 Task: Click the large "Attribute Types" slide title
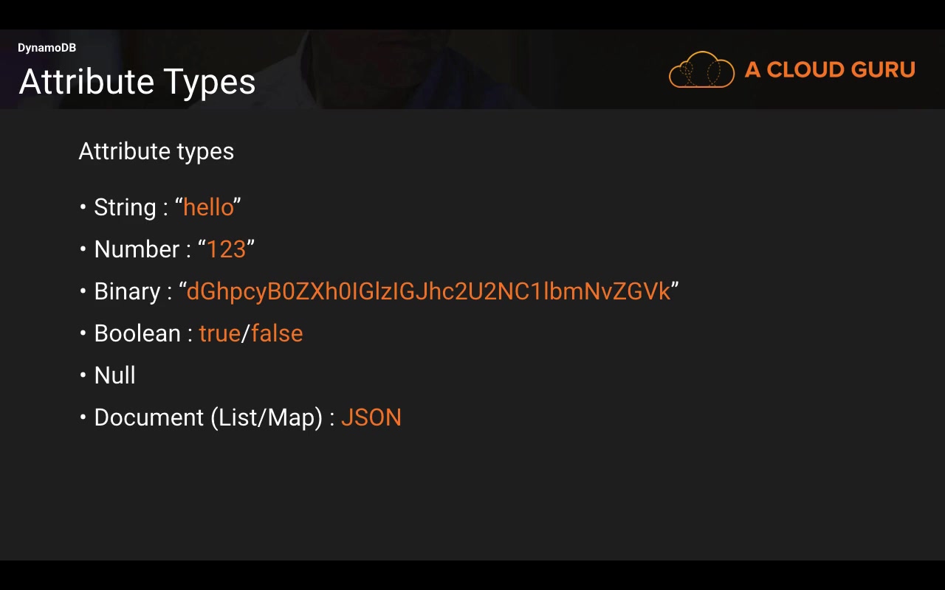pyautogui.click(x=137, y=81)
